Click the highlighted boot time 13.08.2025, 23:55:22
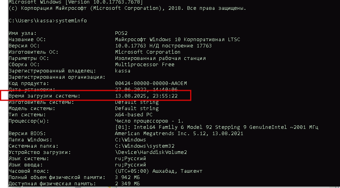This screenshot has height=188, width=340. point(146,96)
